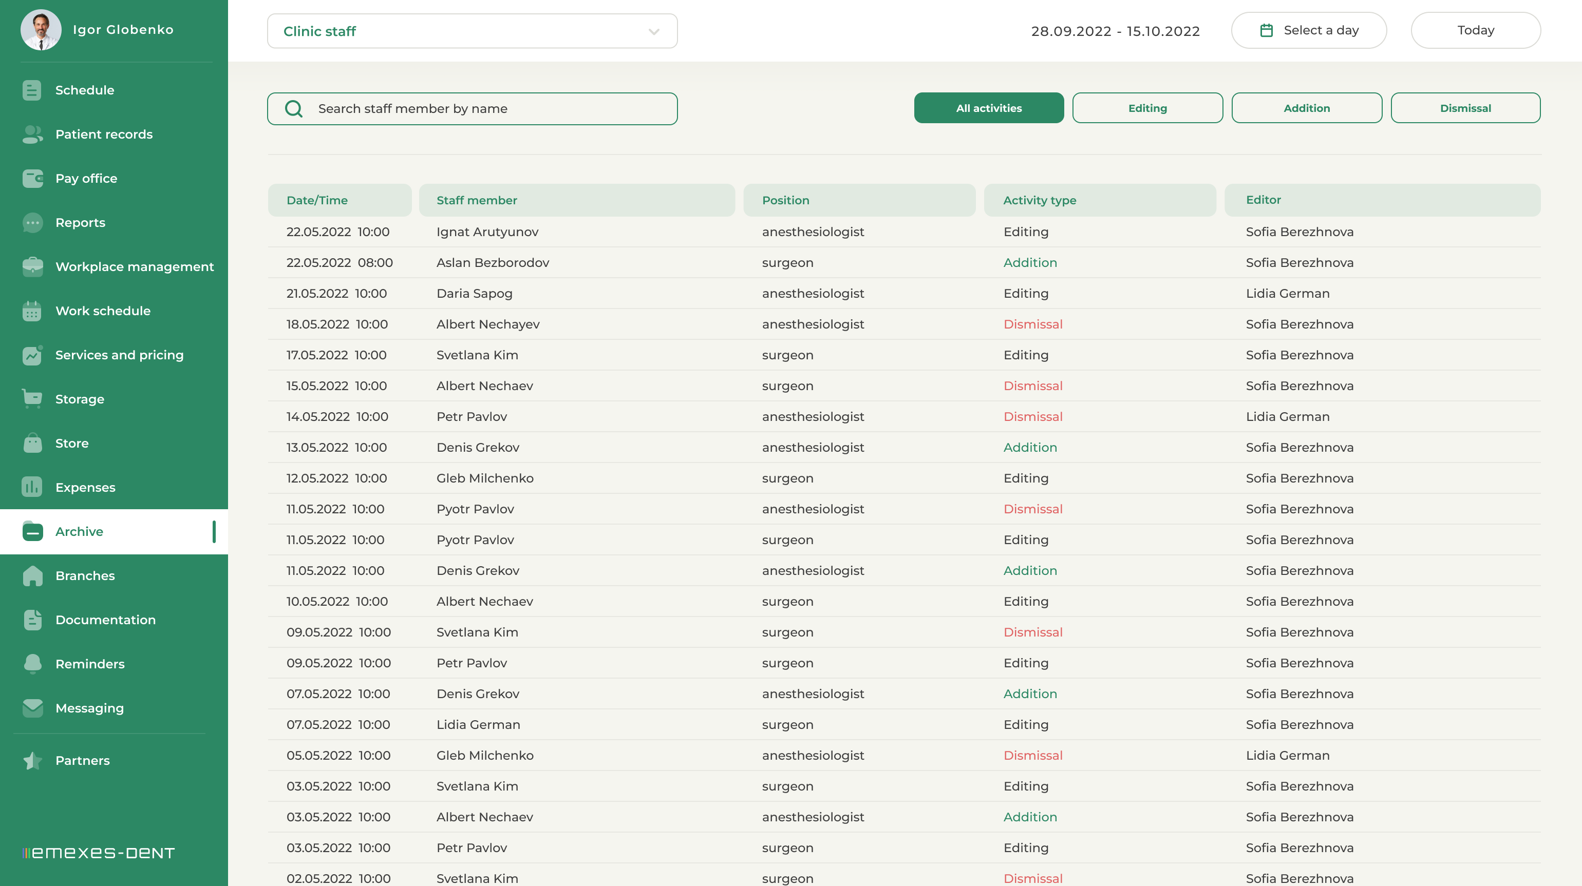Click the Today button
The image size is (1582, 886).
coord(1475,30)
